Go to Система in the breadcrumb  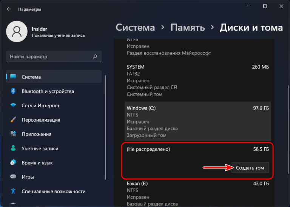pos(135,28)
